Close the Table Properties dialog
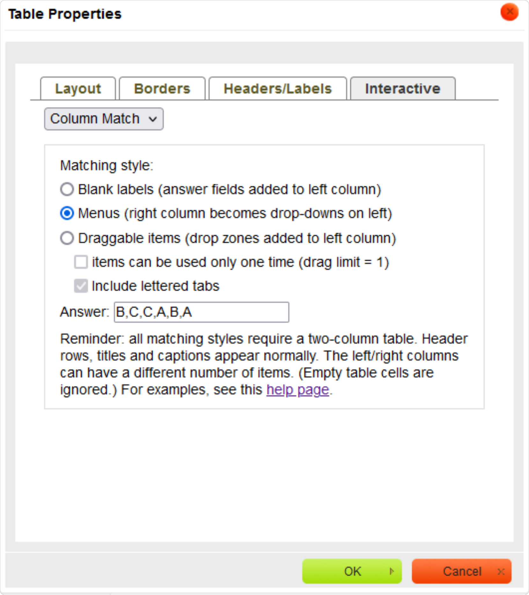 tap(509, 12)
